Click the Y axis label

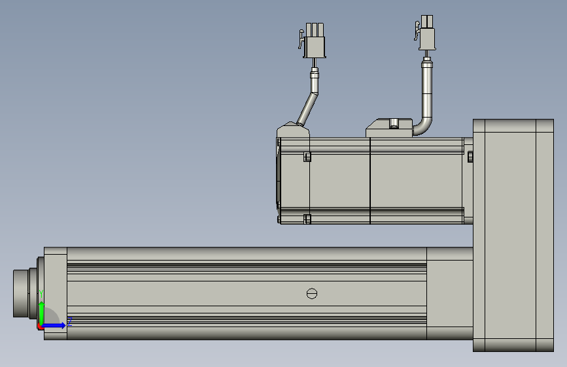click(41, 294)
